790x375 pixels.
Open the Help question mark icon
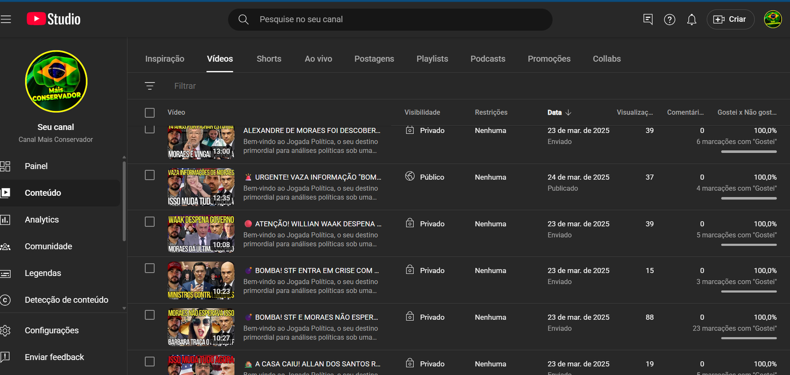[x=670, y=19]
